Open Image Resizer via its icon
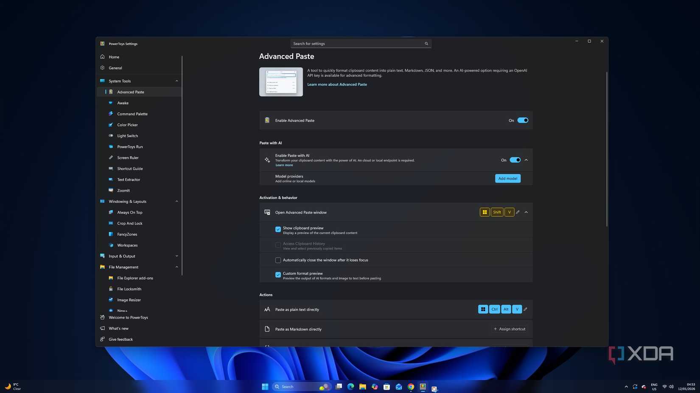The height and width of the screenshot is (393, 700). pyautogui.click(x=111, y=300)
